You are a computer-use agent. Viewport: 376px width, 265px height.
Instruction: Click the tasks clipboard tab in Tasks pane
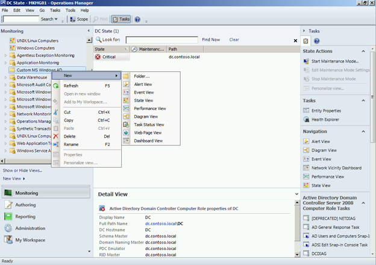(305, 41)
